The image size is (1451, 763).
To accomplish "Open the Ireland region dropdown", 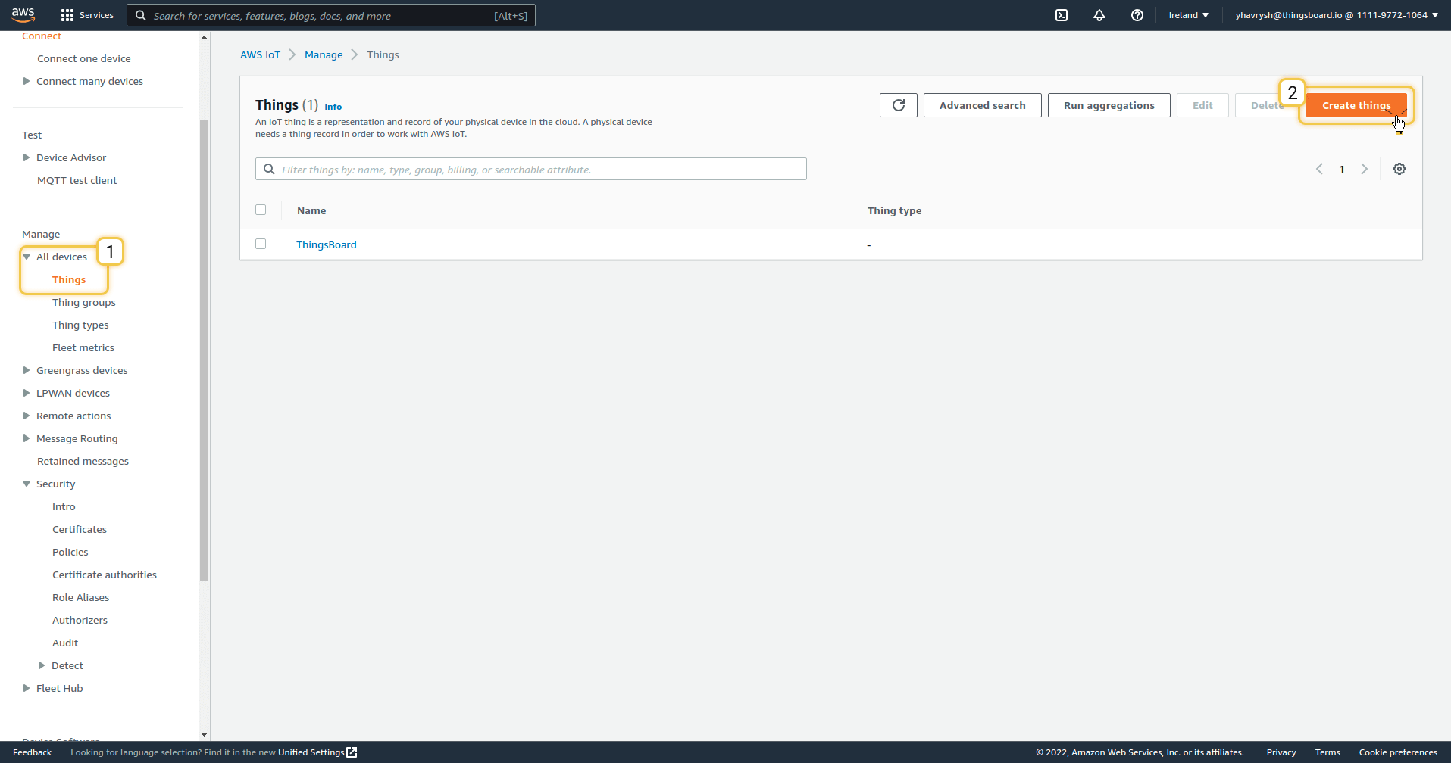I will [x=1188, y=15].
